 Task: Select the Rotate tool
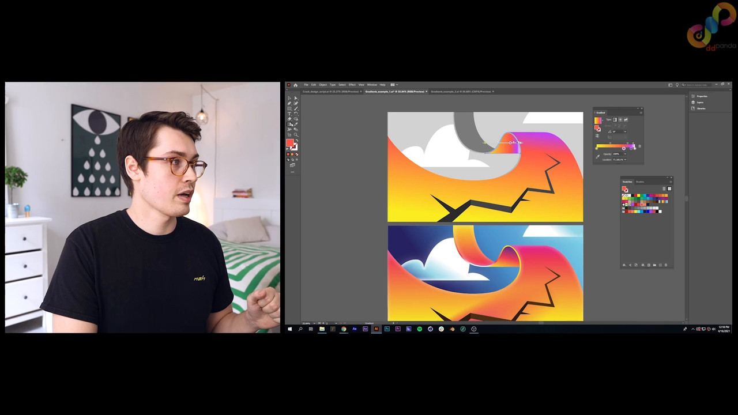[x=296, y=114]
